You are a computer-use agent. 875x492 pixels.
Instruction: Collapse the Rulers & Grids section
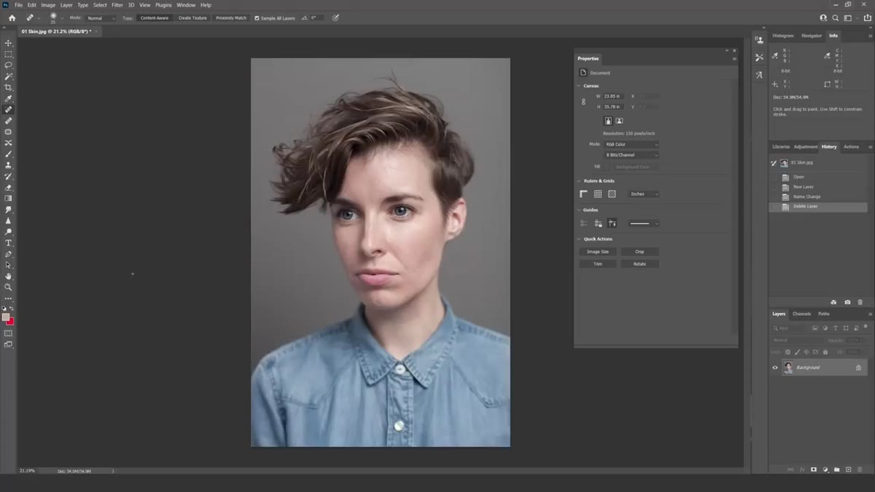point(579,180)
